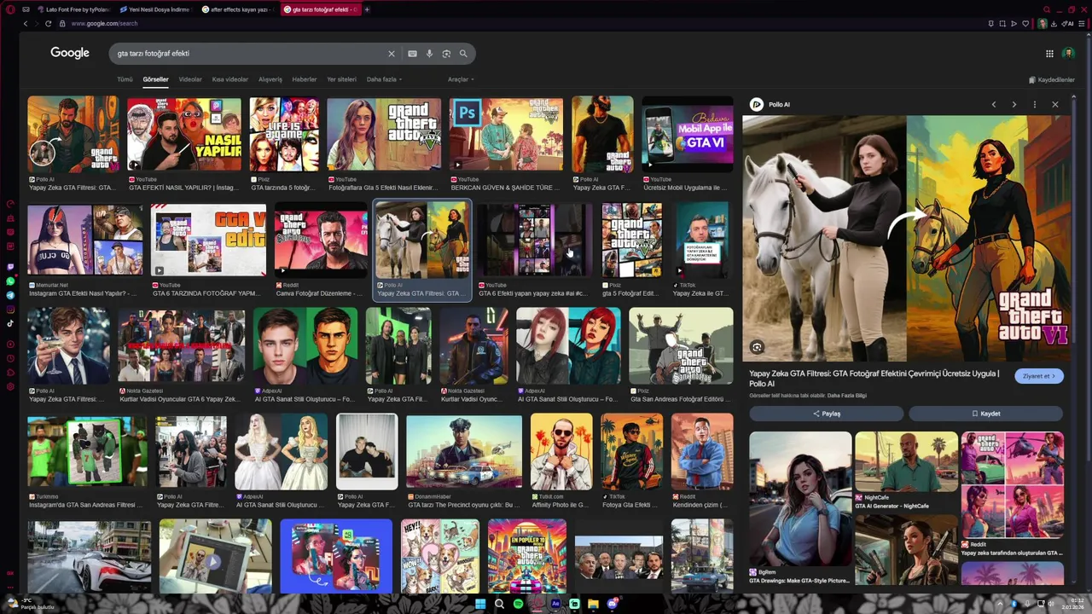Viewport: 1092px width, 614px height.
Task: Search inside image with Lens overlay icon
Action: (x=757, y=347)
